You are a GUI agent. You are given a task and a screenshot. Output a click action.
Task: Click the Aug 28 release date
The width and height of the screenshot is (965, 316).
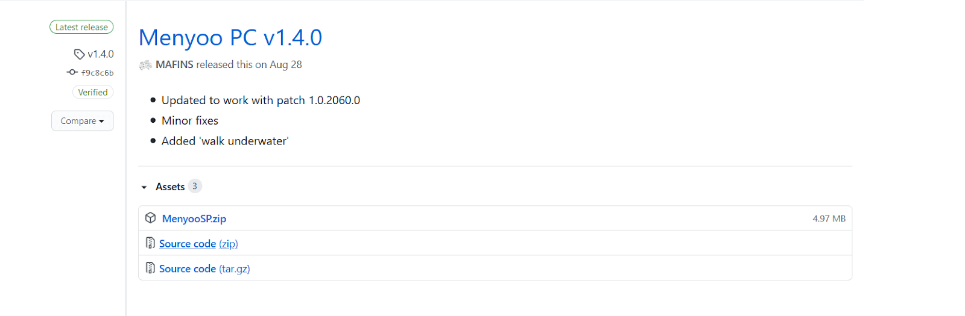point(286,64)
